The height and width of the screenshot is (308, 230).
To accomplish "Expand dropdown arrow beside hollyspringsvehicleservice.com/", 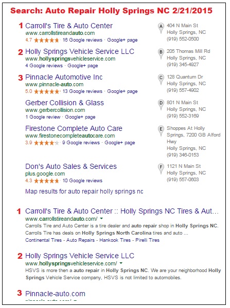I will tap(121, 263).
